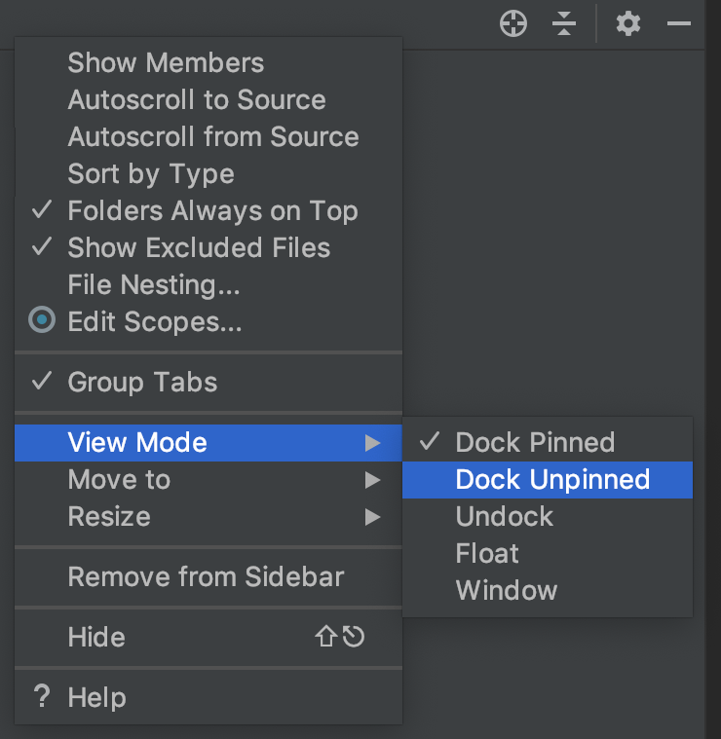Select Float view mode
Viewport: 721px width, 739px height.
tap(548, 553)
